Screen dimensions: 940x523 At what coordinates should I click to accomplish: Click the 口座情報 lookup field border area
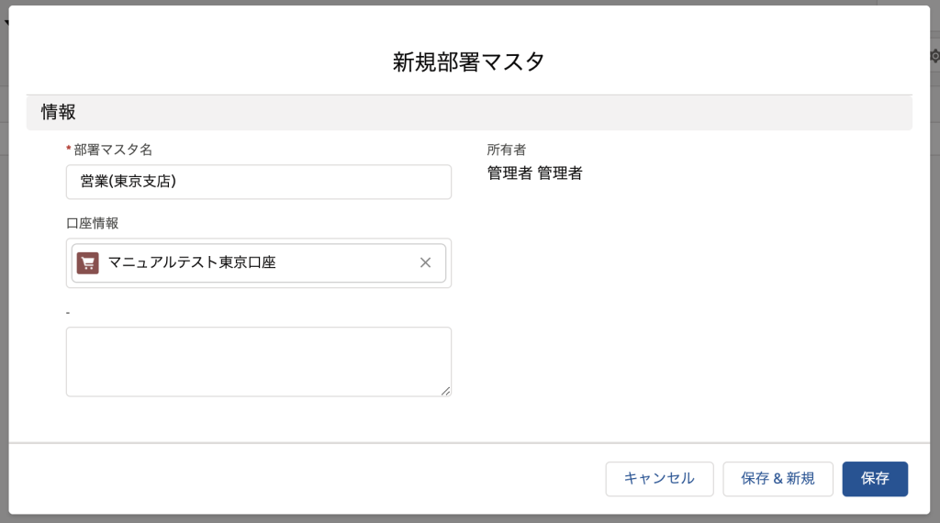click(x=258, y=285)
